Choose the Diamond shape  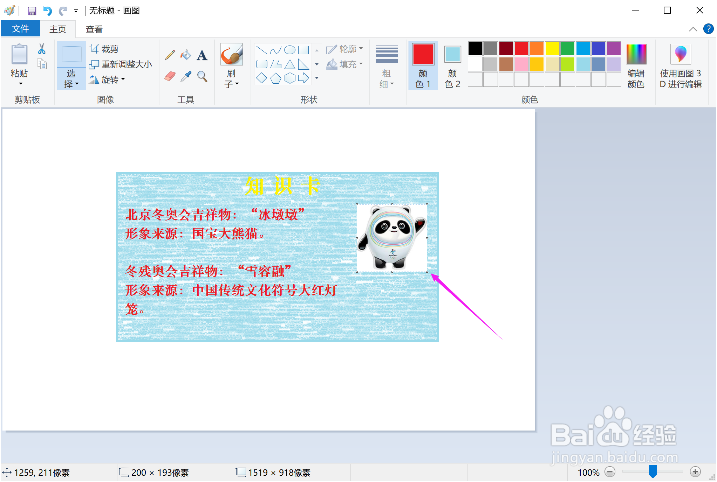pyautogui.click(x=262, y=78)
